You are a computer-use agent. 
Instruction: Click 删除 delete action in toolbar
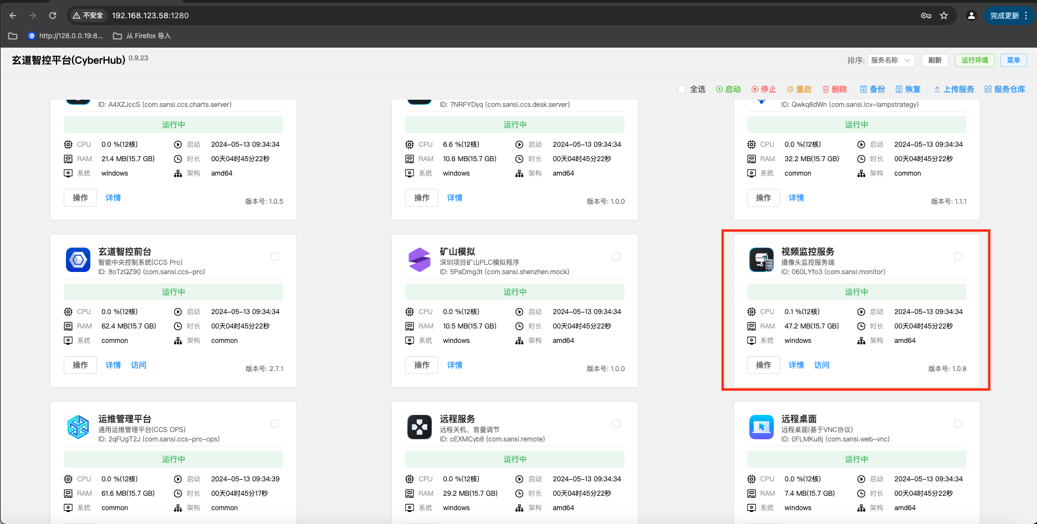pos(835,89)
